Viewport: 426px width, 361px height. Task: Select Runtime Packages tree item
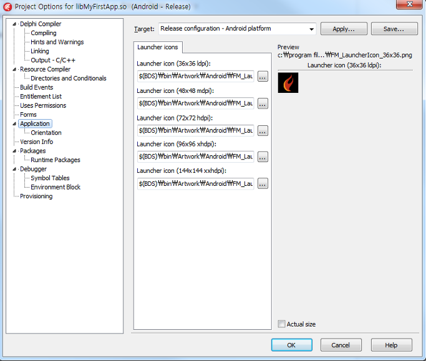[x=56, y=160]
